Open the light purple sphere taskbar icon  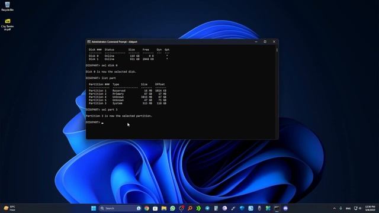point(224,208)
